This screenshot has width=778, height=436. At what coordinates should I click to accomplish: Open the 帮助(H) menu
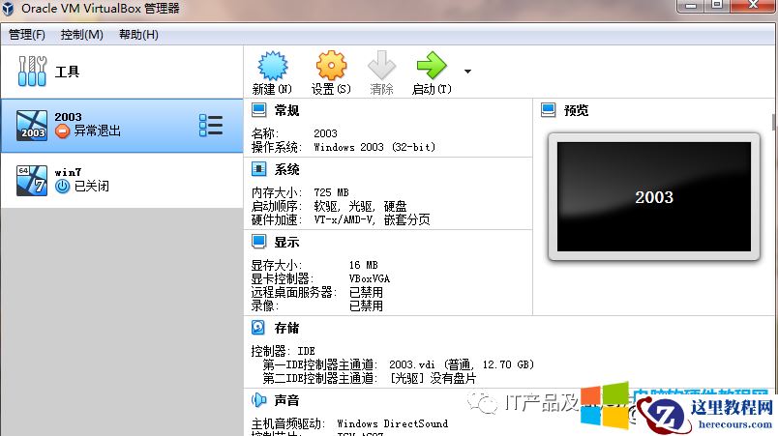[x=139, y=35]
